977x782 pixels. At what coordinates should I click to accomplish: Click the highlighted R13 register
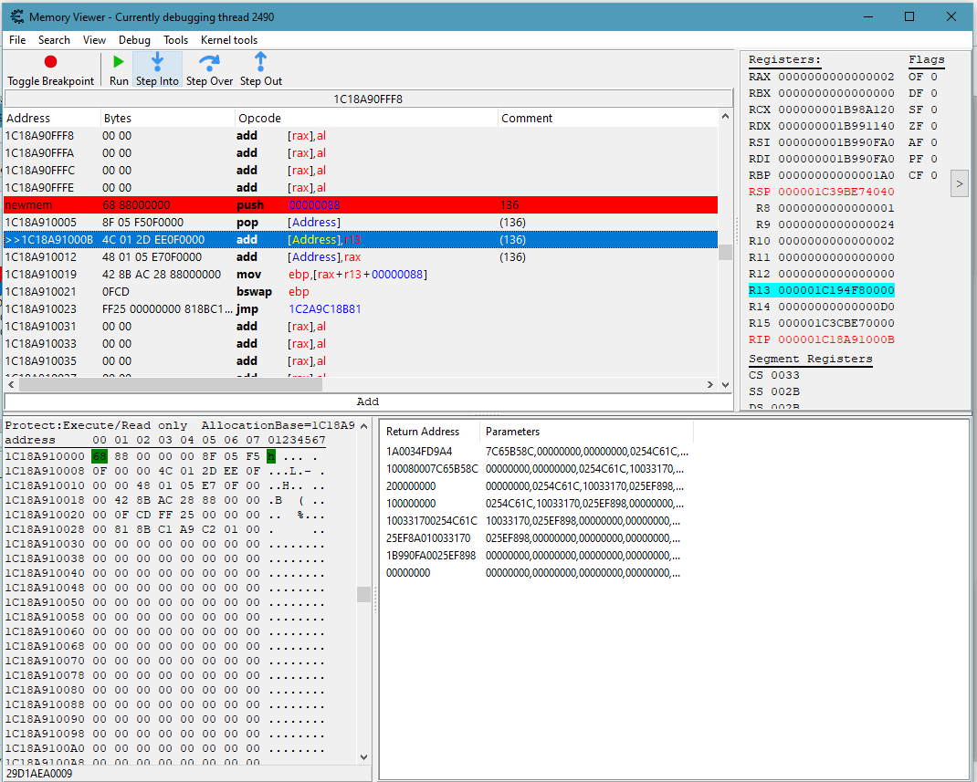coord(821,290)
